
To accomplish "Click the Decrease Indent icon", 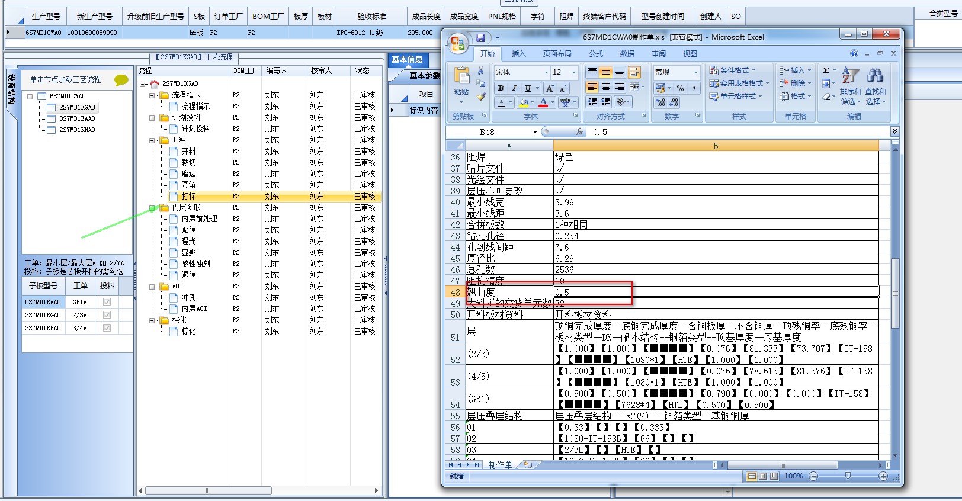I will 592,102.
